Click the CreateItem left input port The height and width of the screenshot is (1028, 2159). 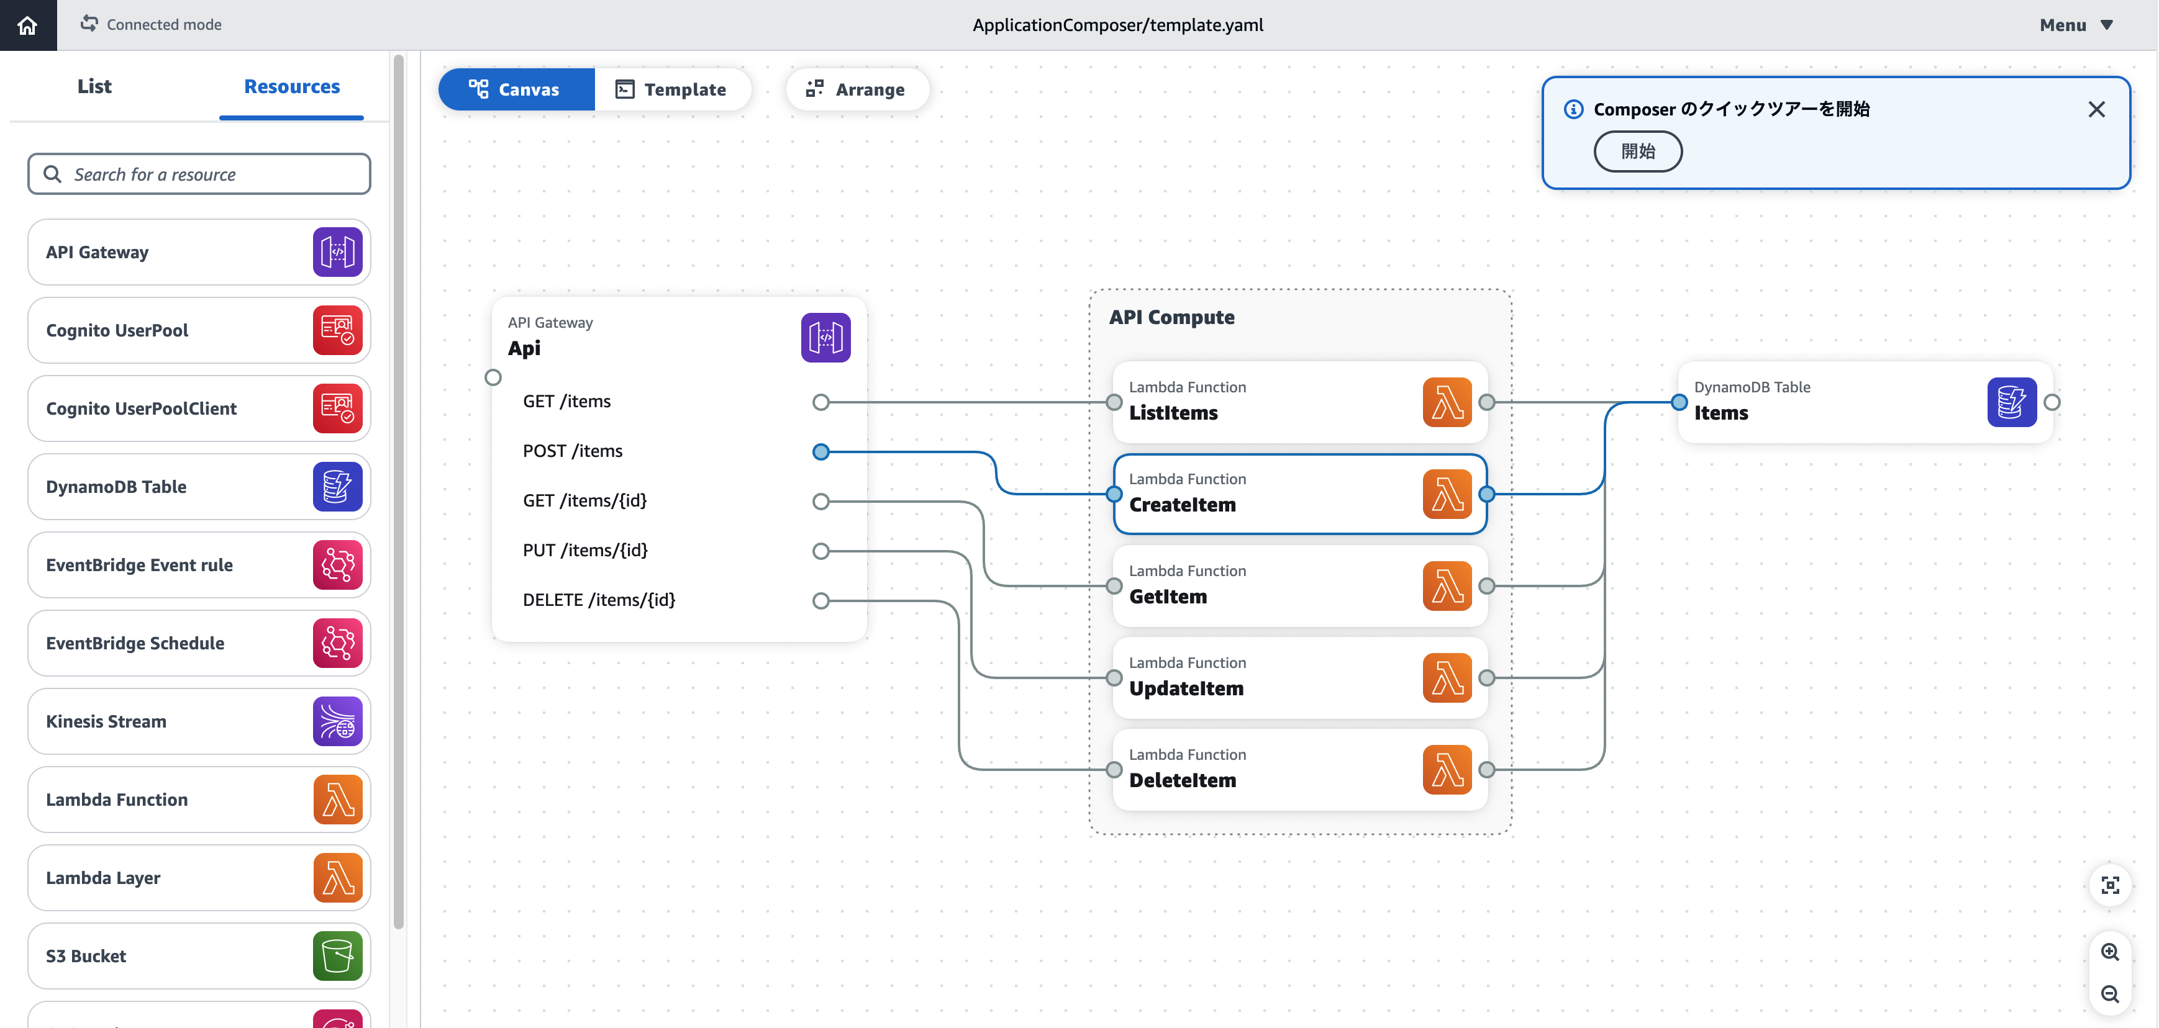[x=1114, y=494]
